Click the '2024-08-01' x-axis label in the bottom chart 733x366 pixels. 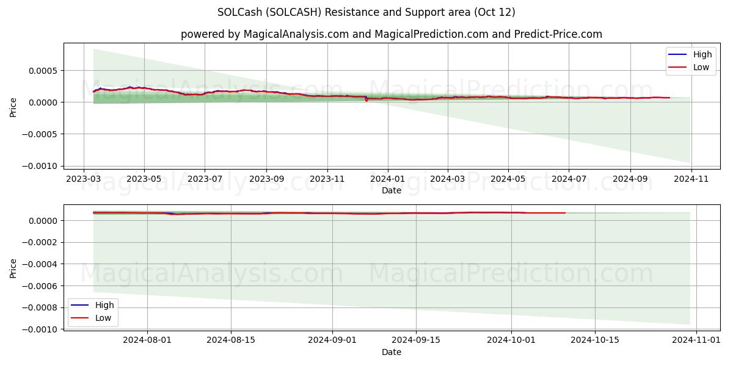(x=147, y=341)
